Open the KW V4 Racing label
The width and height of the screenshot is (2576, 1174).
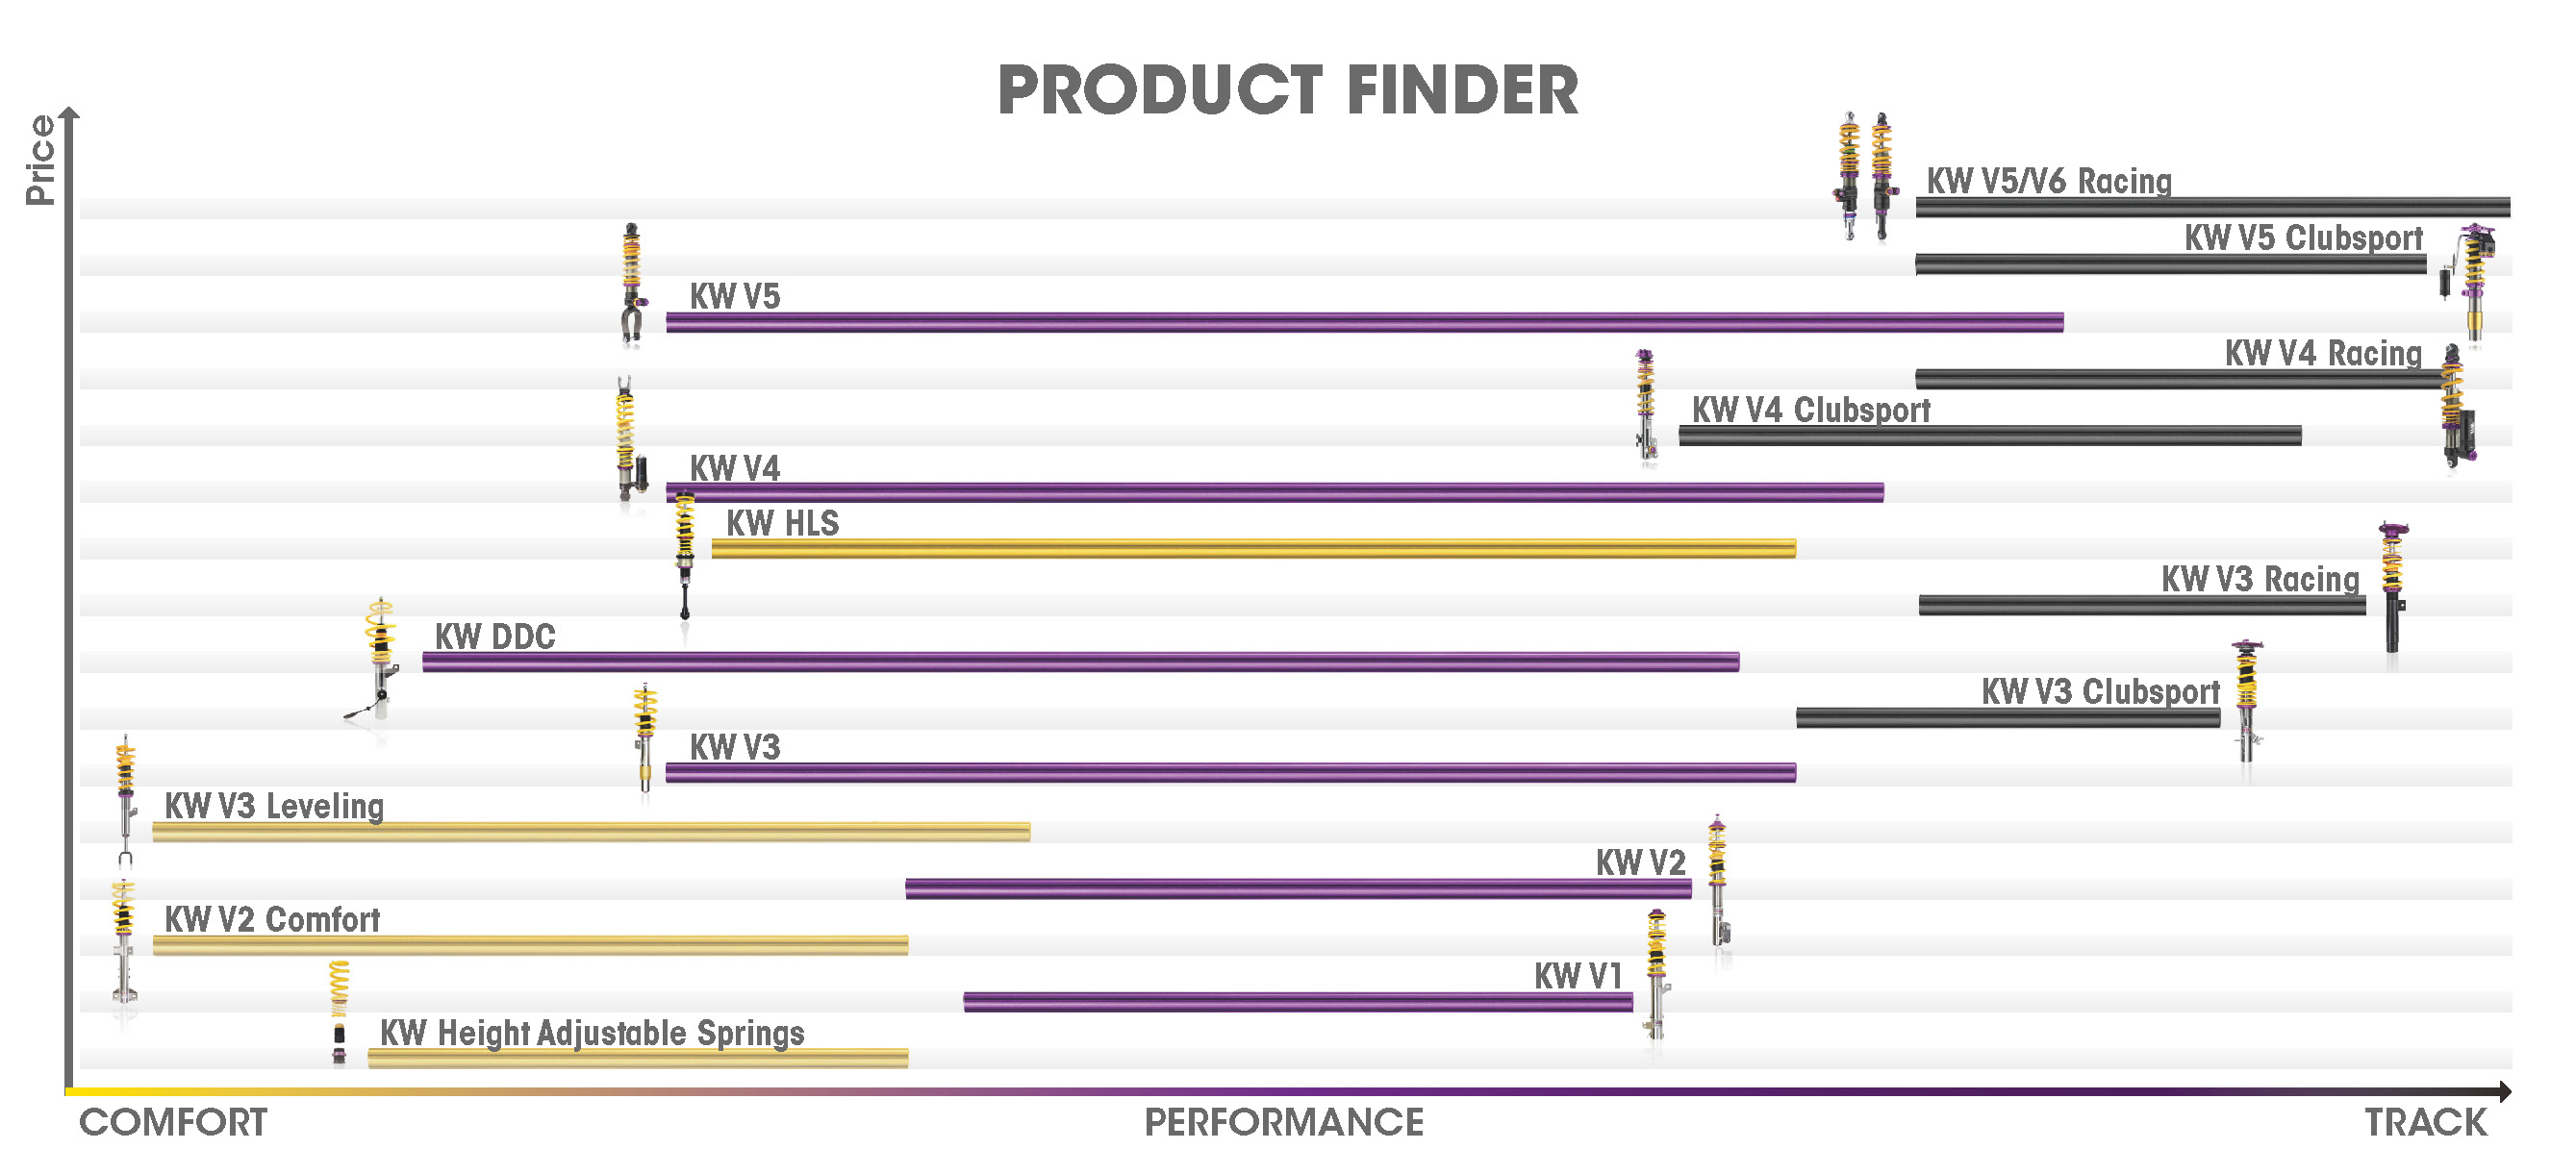click(2323, 353)
